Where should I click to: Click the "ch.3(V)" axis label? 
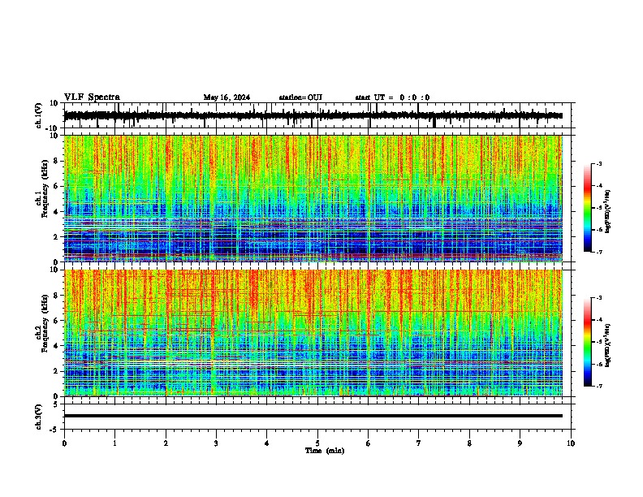coord(39,417)
